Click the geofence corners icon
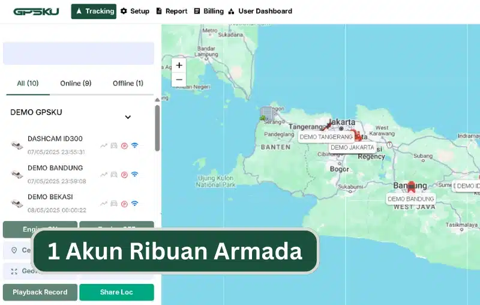This screenshot has height=305, width=480. (x=14, y=271)
